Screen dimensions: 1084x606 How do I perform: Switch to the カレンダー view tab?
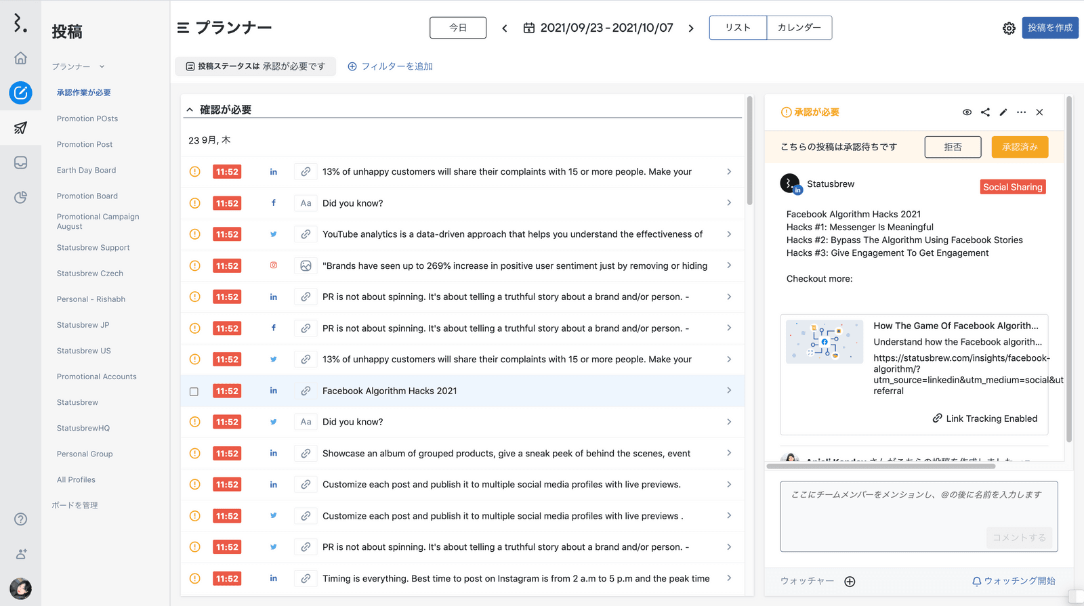click(799, 28)
